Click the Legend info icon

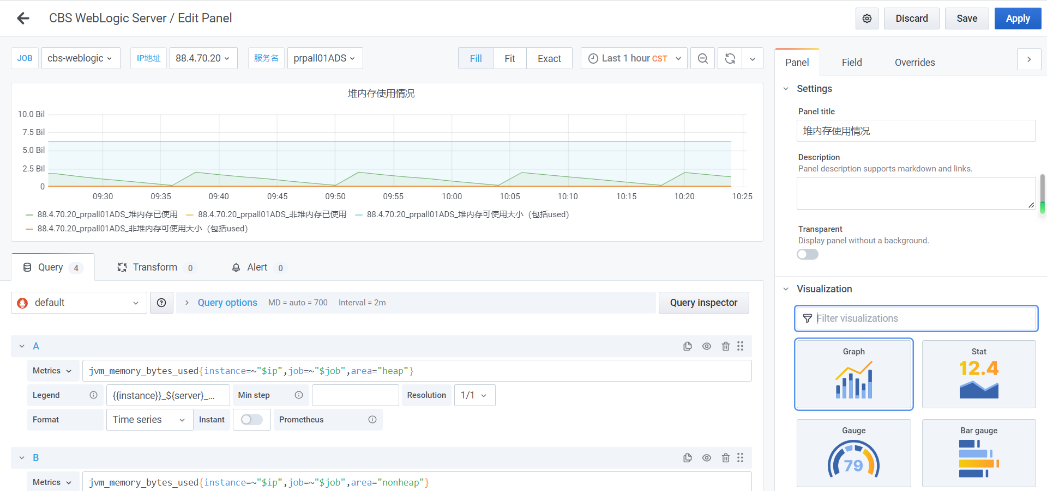[x=94, y=395]
